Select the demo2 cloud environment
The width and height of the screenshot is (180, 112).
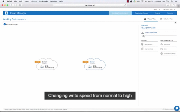[47, 65]
